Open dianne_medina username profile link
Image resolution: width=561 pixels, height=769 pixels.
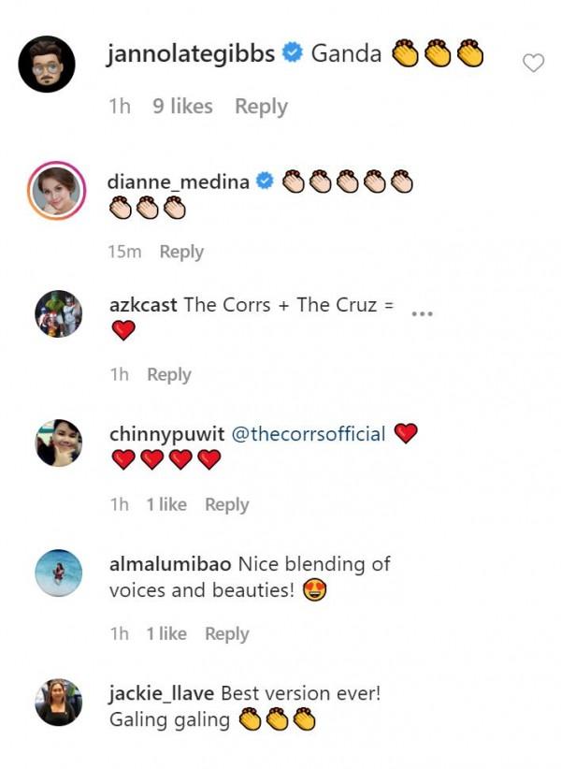[x=180, y=182]
